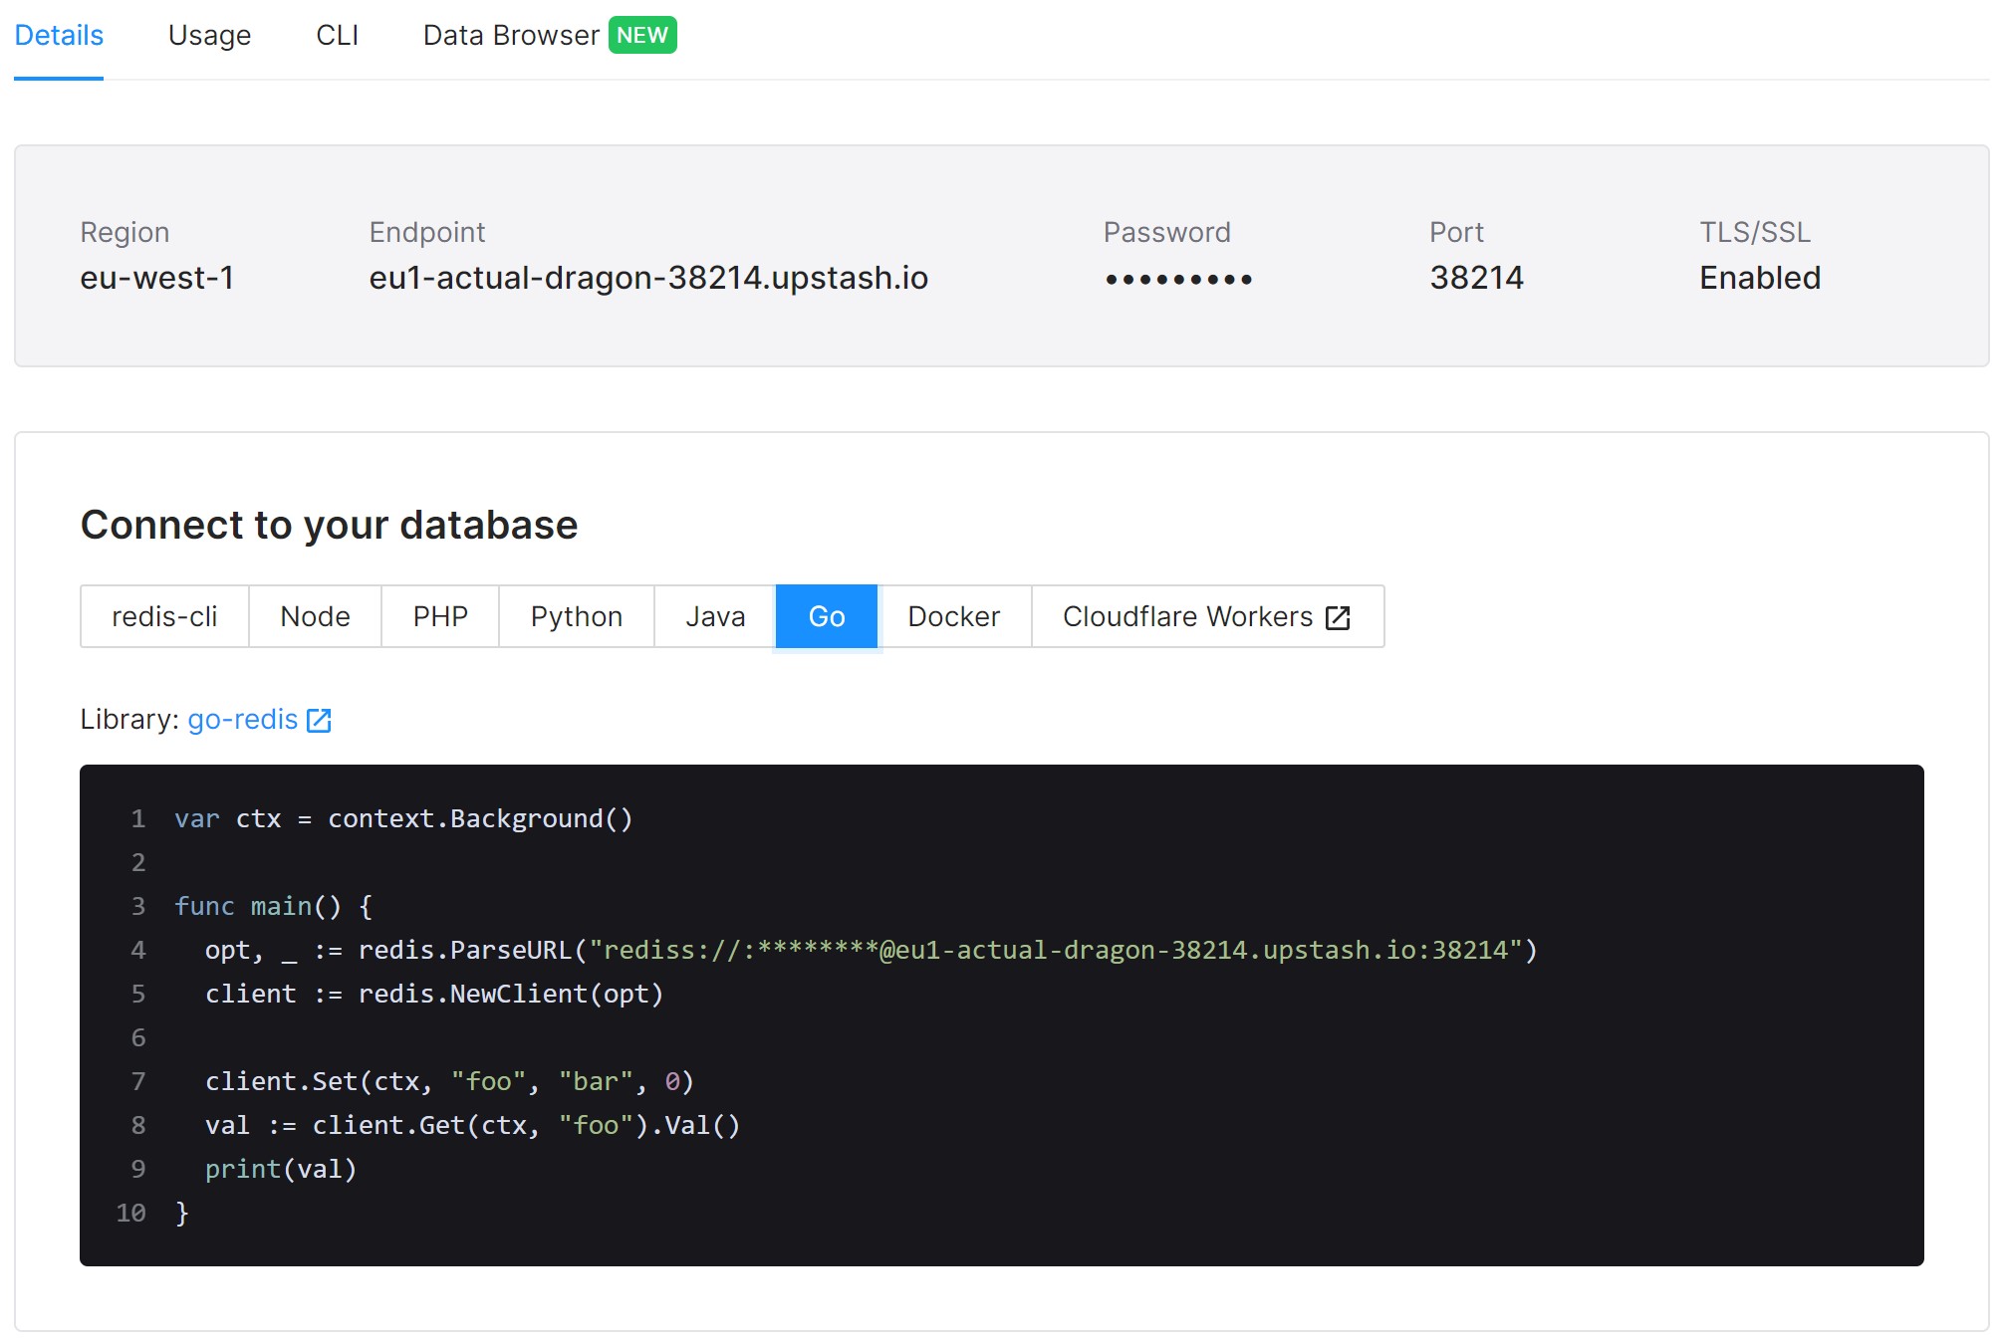This screenshot has height=1344, width=2004.
Task: Choose the PHP code example
Action: tap(440, 616)
